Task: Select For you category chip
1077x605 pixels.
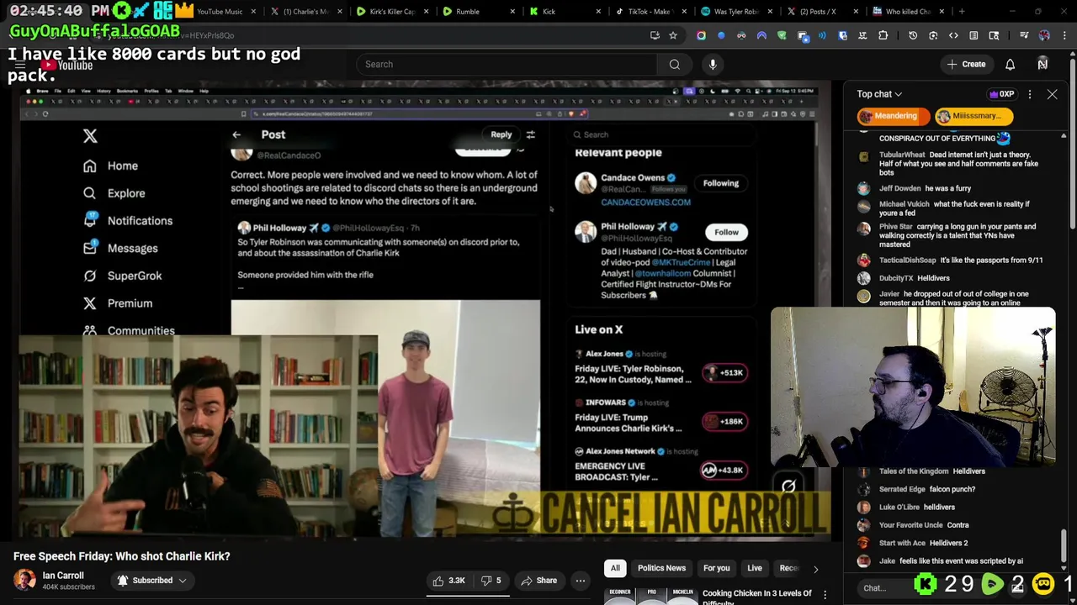Action: [x=716, y=569]
